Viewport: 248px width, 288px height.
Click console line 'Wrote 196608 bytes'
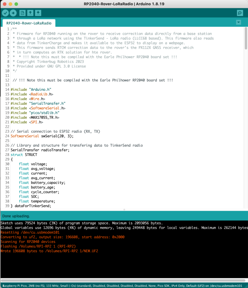(x=49, y=251)
